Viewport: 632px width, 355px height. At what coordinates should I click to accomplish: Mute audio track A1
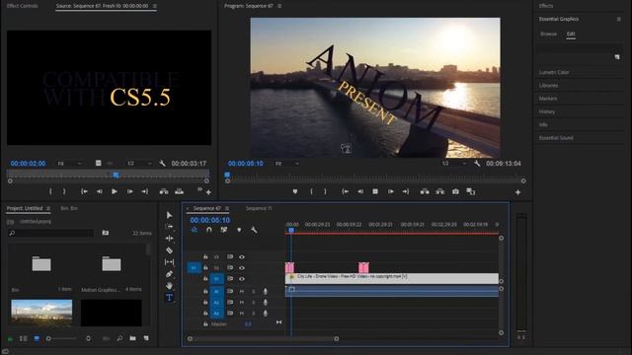pyautogui.click(x=242, y=291)
